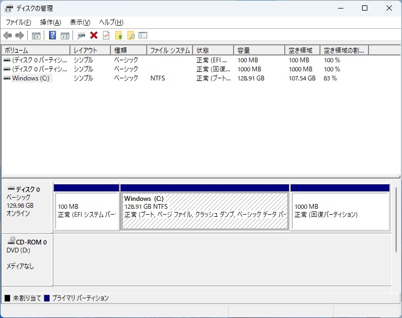Click the checklist view settings icon
The width and height of the screenshot is (402, 318).
[143, 35]
